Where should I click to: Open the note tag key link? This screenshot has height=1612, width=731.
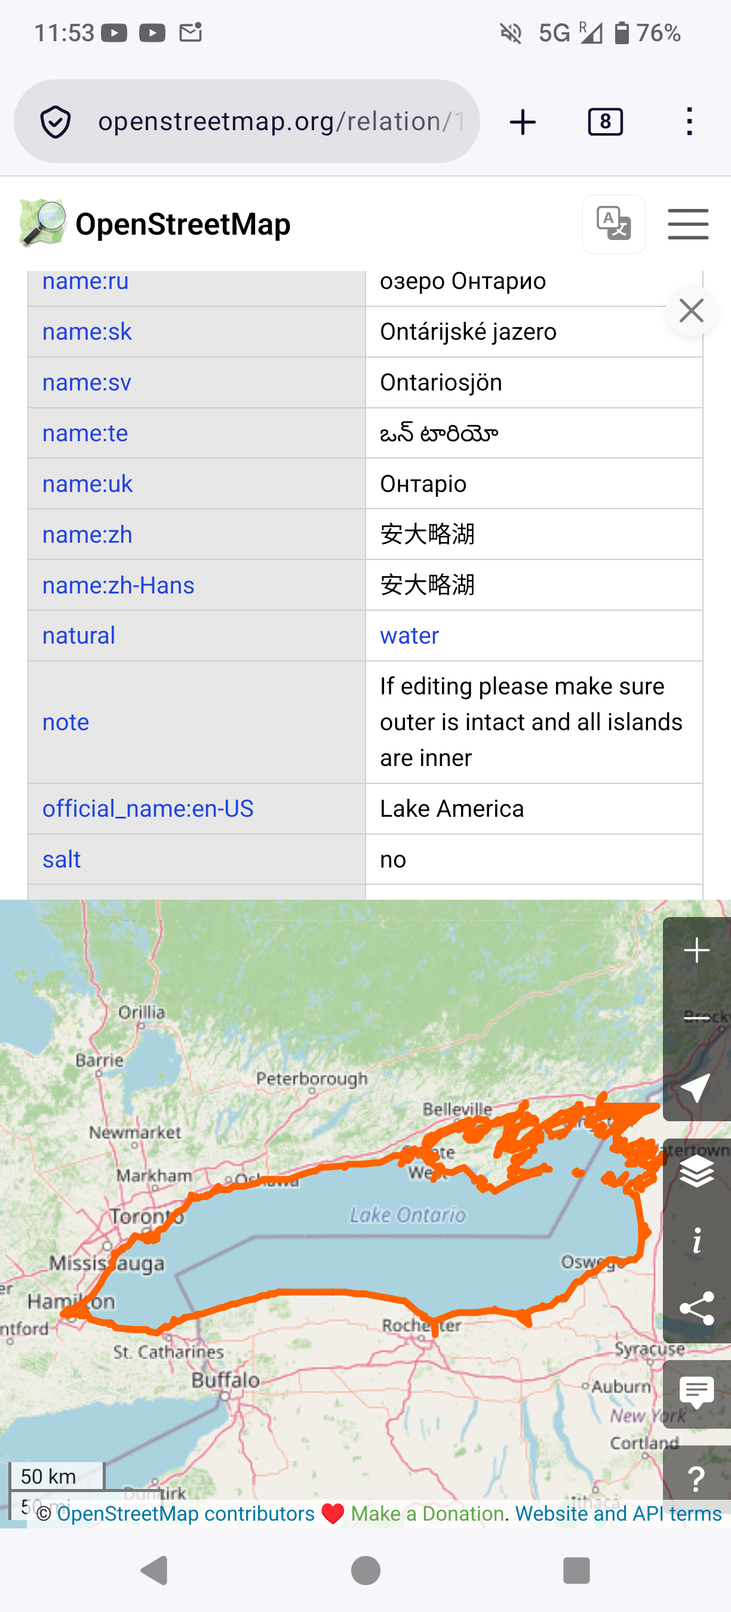[x=66, y=722]
